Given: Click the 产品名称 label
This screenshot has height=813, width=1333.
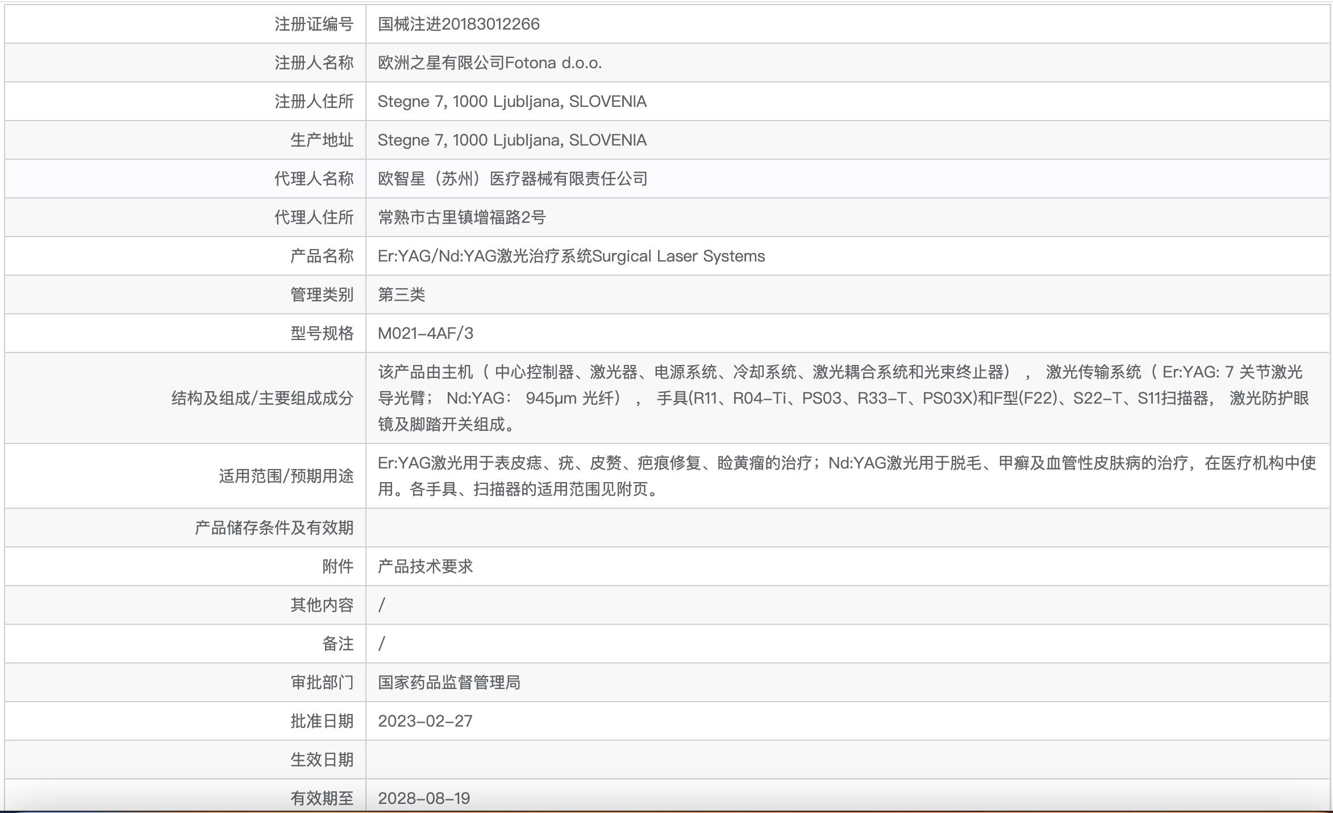Looking at the screenshot, I should coord(322,256).
